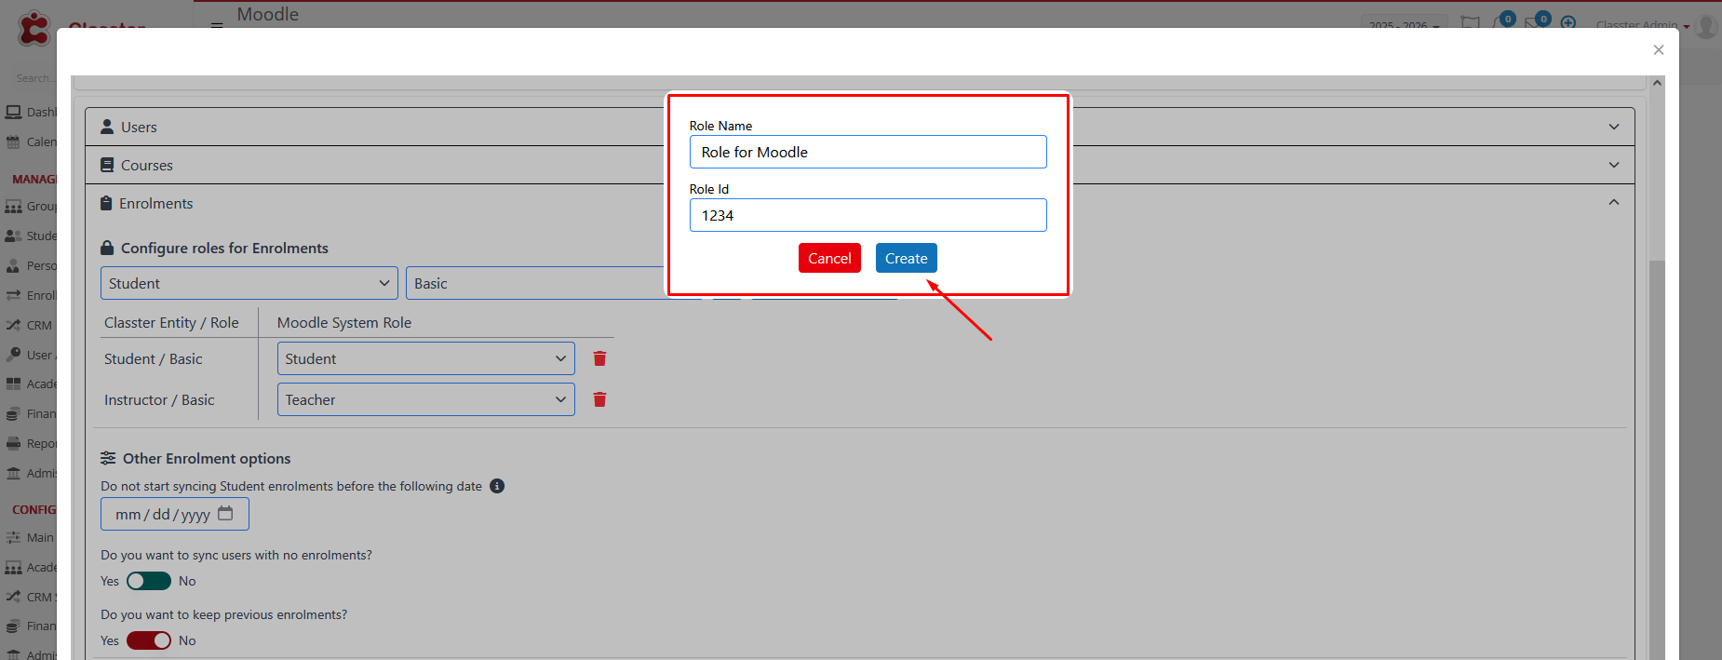Open Moodle role dropdown set to Teacher
The image size is (1722, 660).
(425, 399)
